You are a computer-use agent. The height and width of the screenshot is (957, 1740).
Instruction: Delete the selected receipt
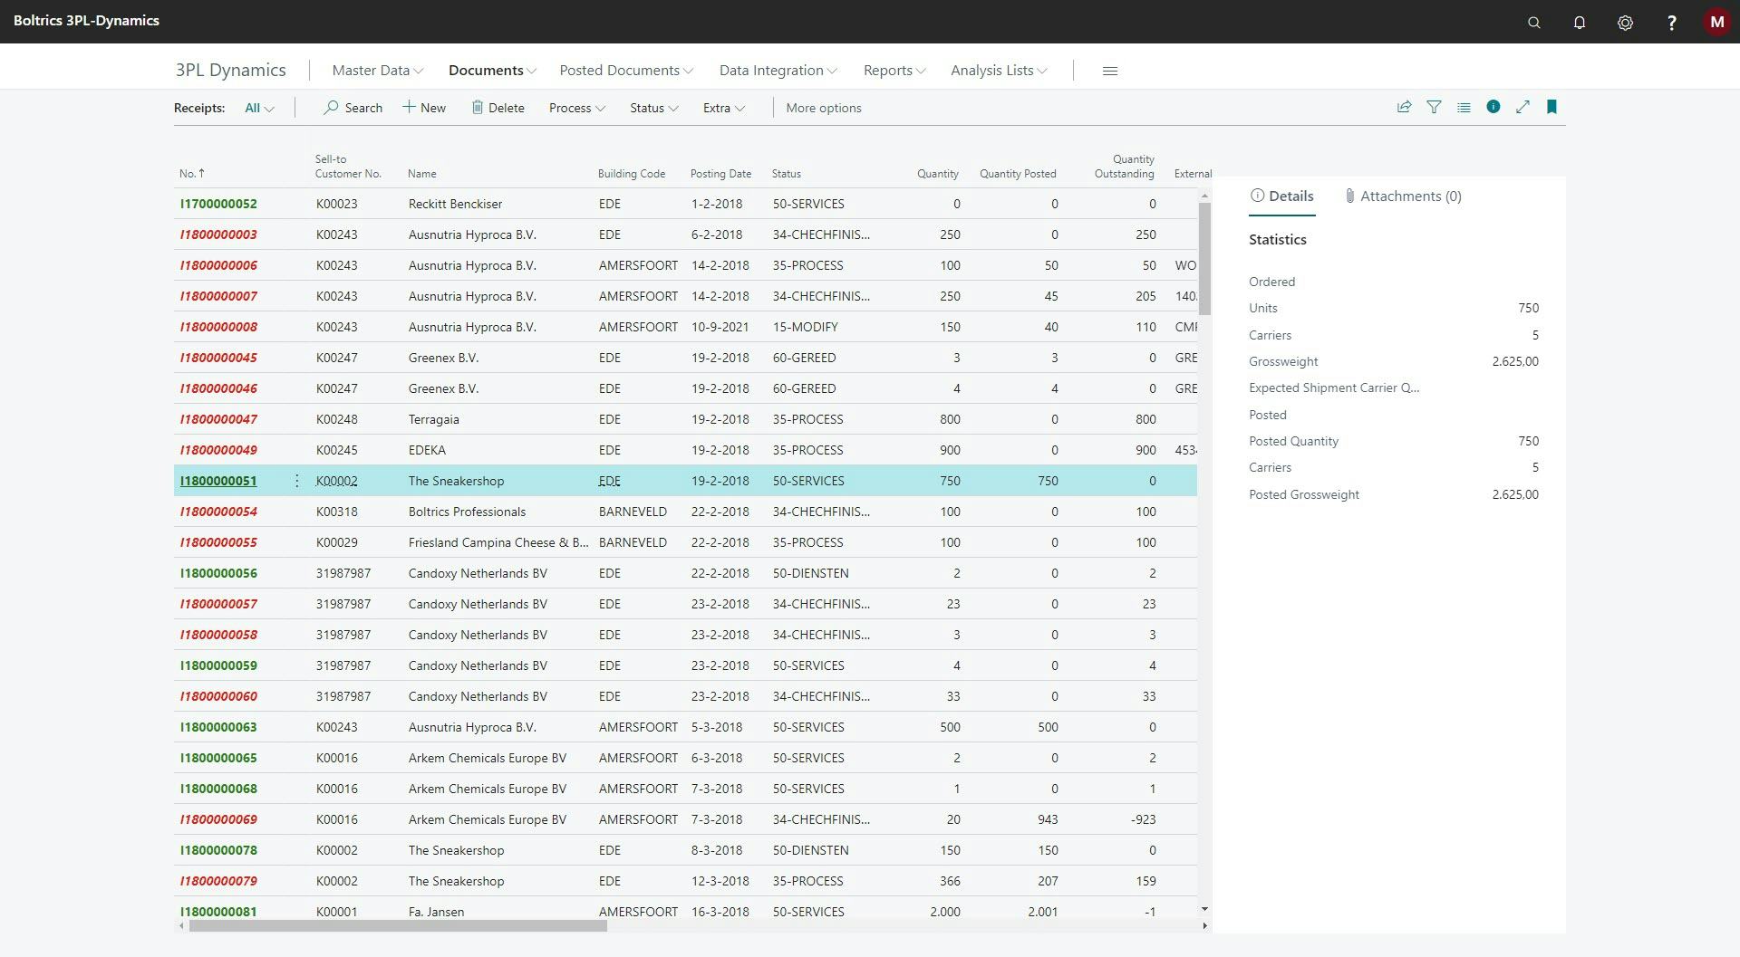tap(498, 108)
